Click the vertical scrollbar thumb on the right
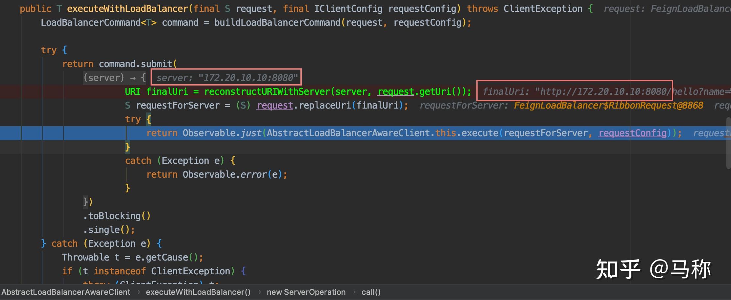 pos(728,143)
